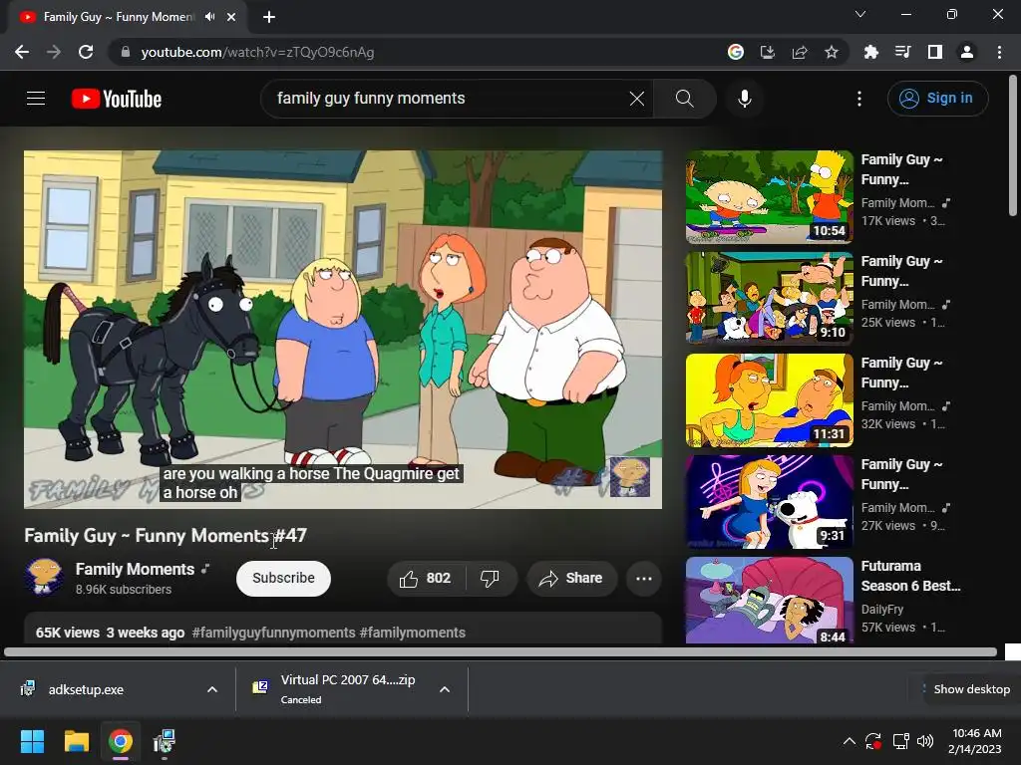
Task: Open the Futurama 8:44 thumbnail
Action: (x=769, y=601)
